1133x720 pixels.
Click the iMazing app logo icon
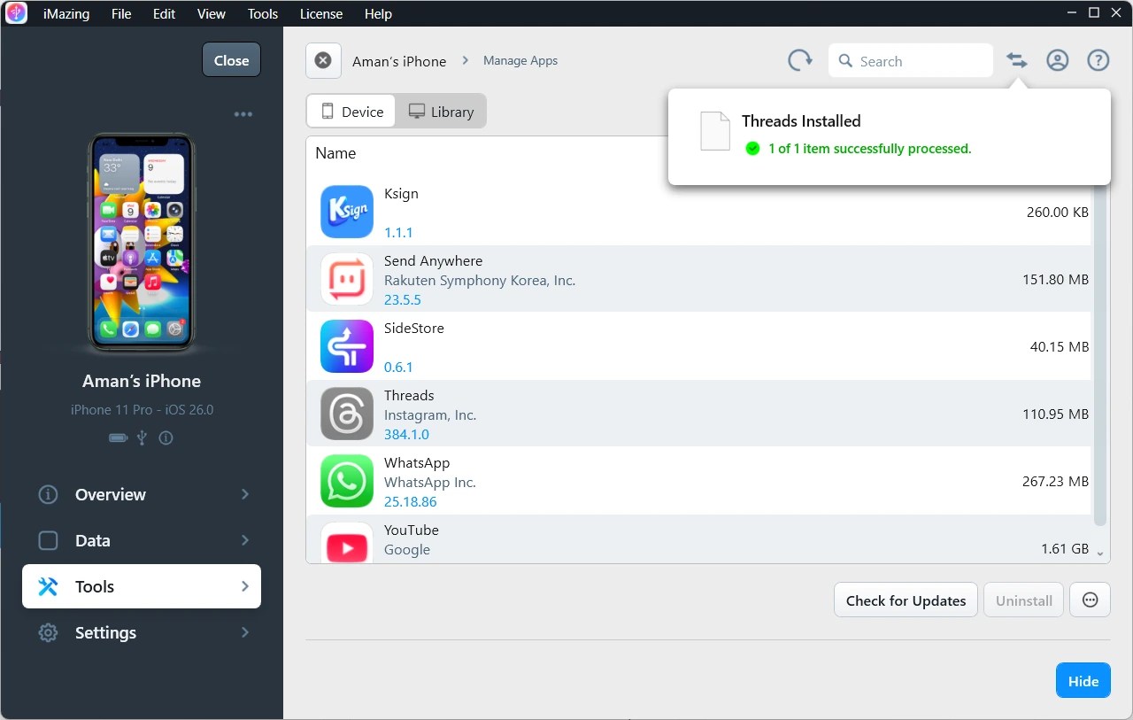[17, 13]
